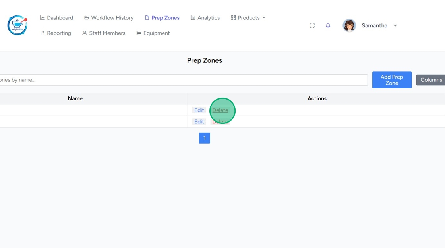
Task: Open notifications bell
Action: [x=328, y=25]
